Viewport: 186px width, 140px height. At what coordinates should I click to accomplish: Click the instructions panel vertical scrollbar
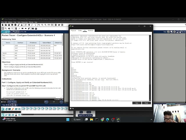coord(62,65)
